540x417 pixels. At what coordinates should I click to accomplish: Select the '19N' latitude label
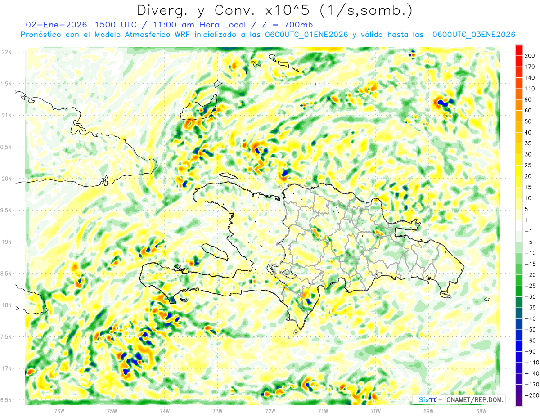click(x=7, y=242)
